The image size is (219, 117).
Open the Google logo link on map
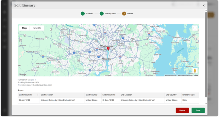pyautogui.click(x=23, y=74)
